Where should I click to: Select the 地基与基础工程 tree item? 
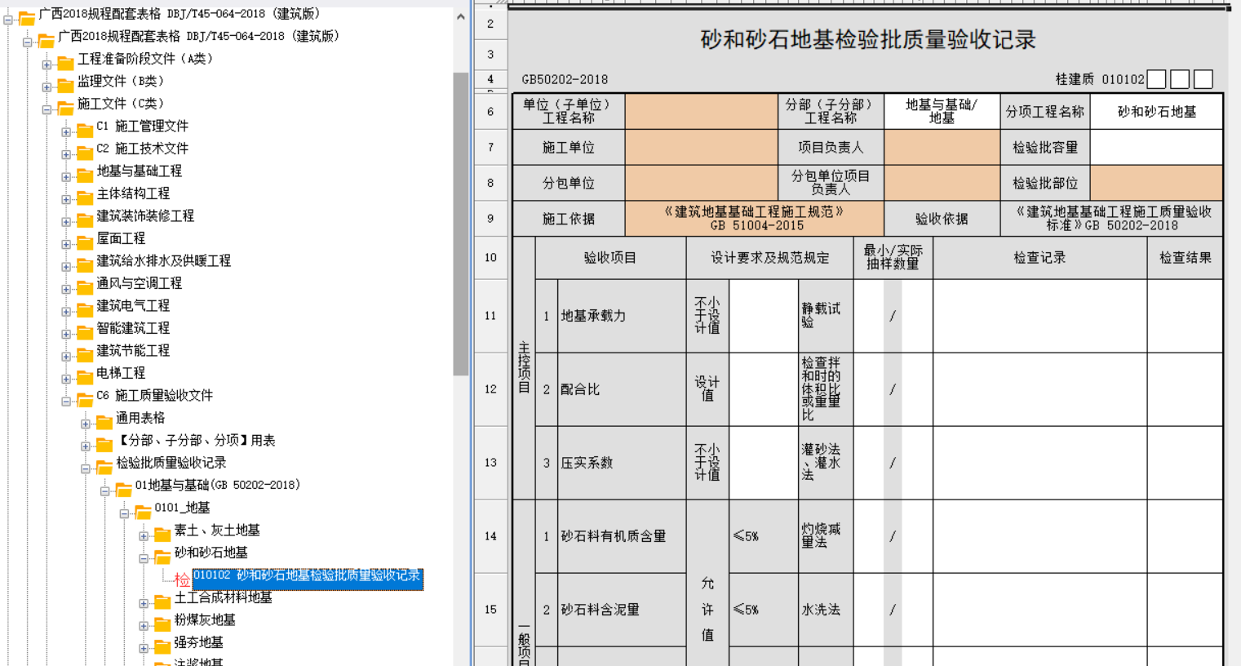click(139, 171)
